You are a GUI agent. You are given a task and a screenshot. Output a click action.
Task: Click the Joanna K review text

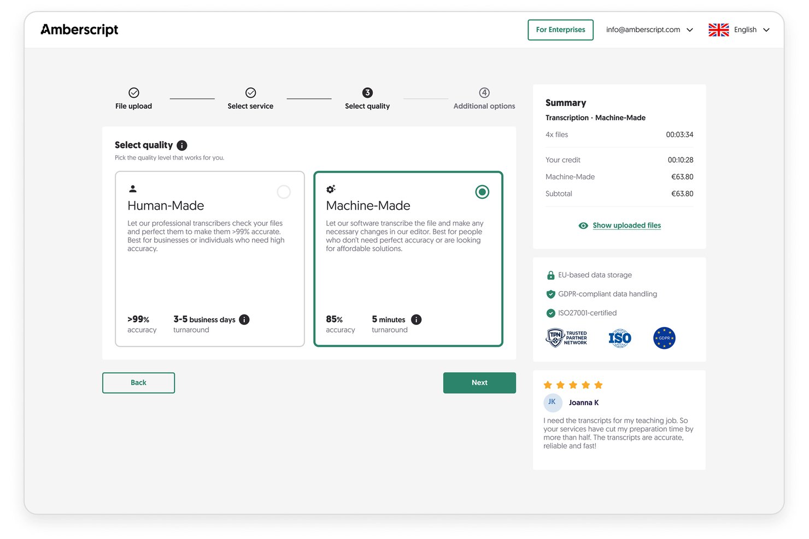pyautogui.click(x=618, y=434)
